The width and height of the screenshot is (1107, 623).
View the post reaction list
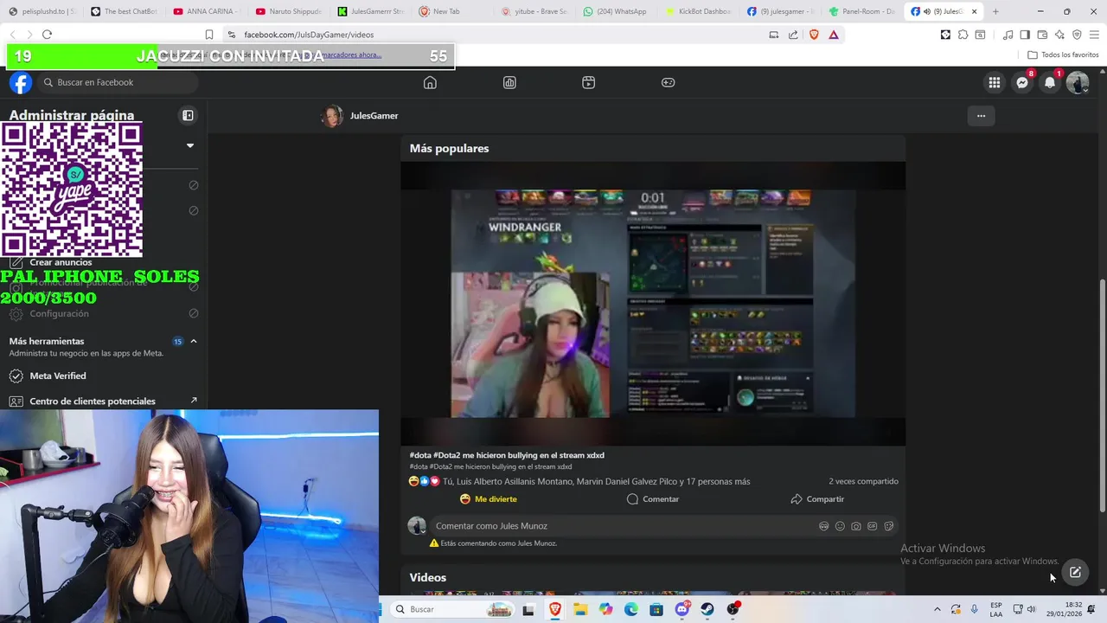coord(579,481)
